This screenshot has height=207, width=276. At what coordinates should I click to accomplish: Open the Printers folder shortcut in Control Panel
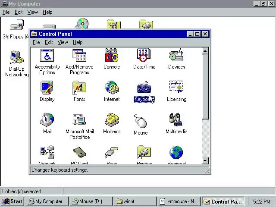pyautogui.click(x=144, y=152)
